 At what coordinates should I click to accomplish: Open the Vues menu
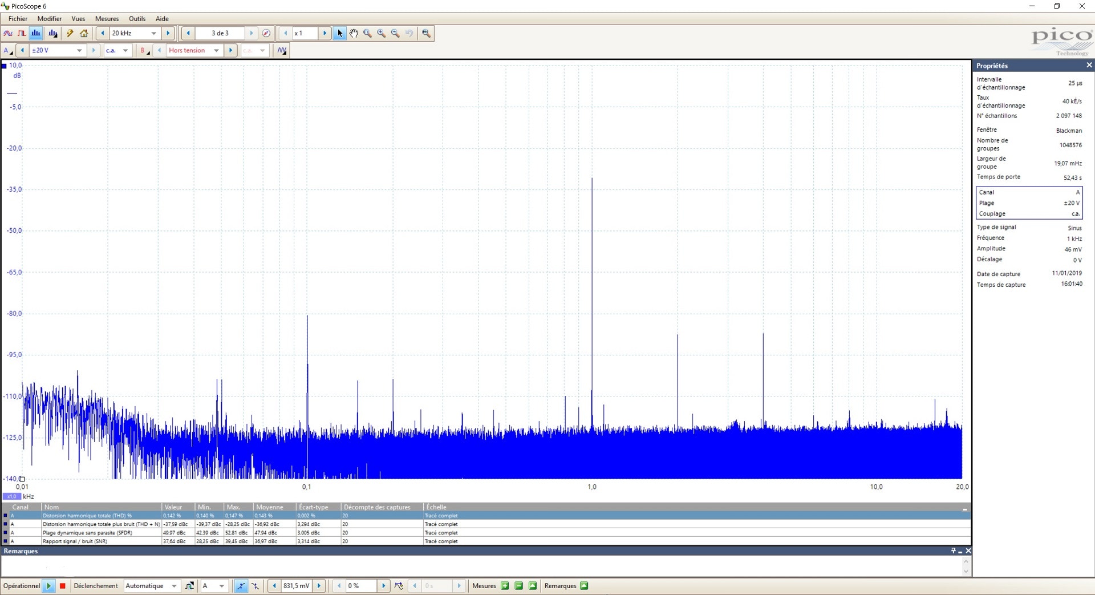[78, 19]
